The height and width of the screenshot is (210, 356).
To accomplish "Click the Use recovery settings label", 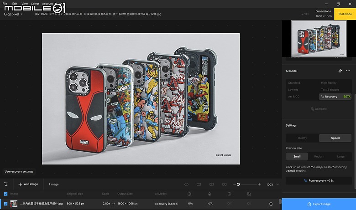I will click(19, 171).
